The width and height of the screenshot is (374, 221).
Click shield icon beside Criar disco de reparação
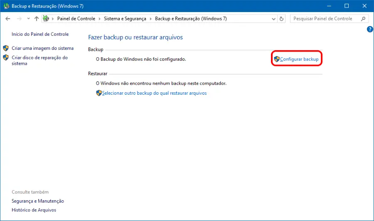click(6, 57)
